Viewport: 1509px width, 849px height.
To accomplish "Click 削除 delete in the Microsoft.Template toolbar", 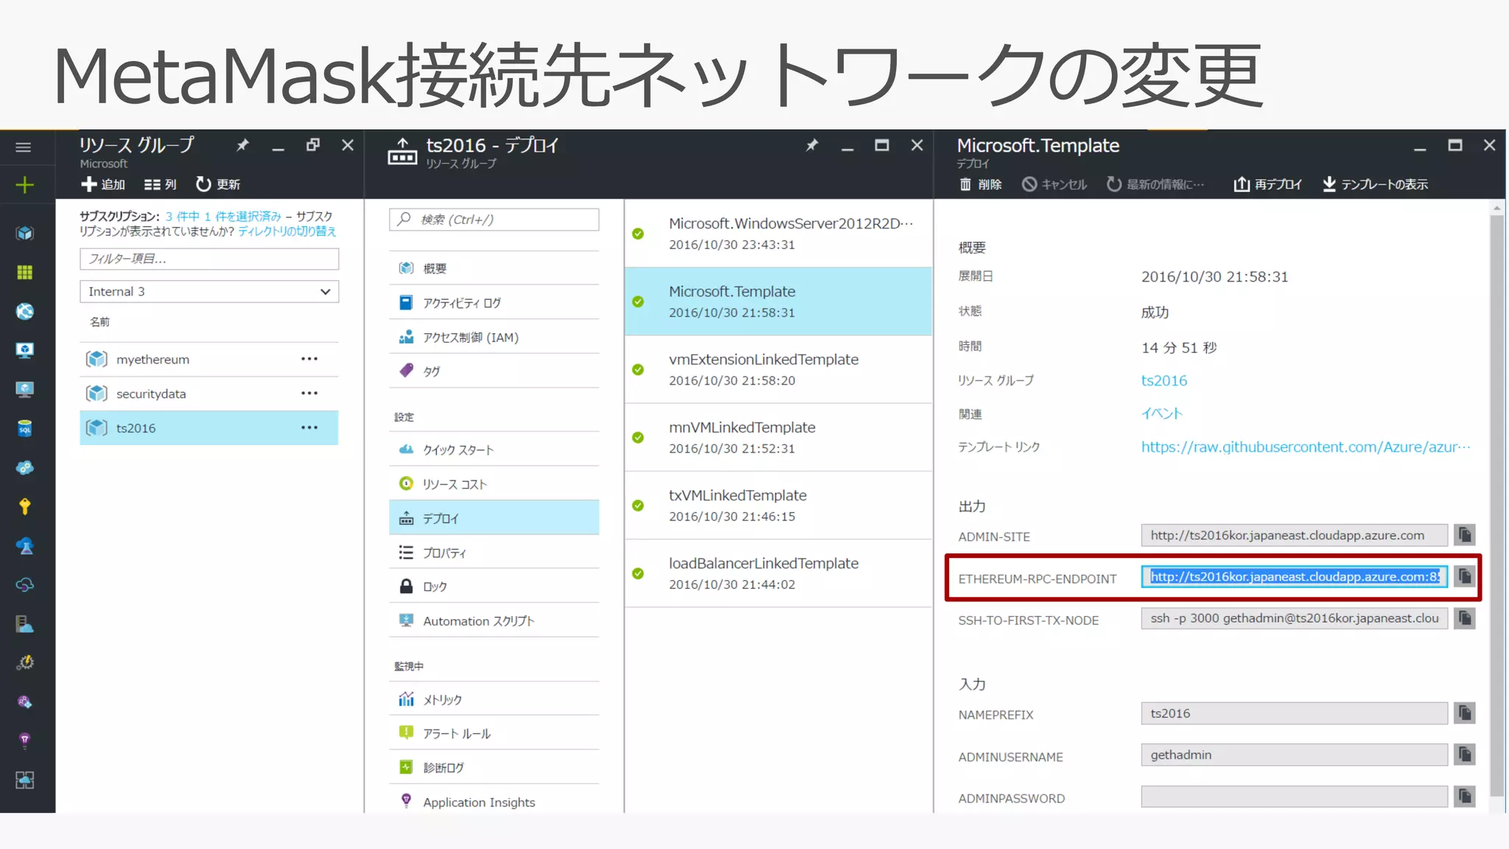I will tap(981, 184).
